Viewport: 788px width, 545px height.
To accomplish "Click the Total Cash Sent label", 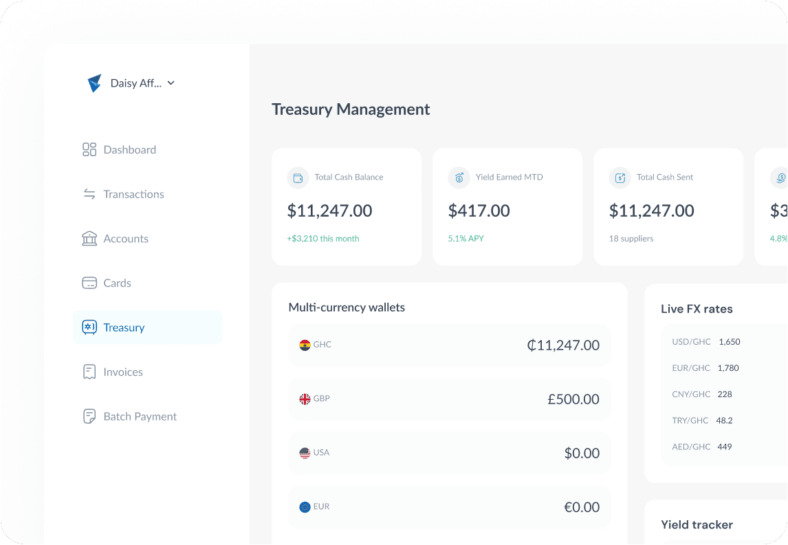I will [x=665, y=177].
